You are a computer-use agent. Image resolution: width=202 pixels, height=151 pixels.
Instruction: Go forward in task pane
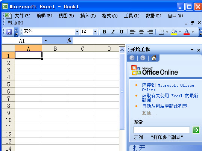(x=143, y=58)
